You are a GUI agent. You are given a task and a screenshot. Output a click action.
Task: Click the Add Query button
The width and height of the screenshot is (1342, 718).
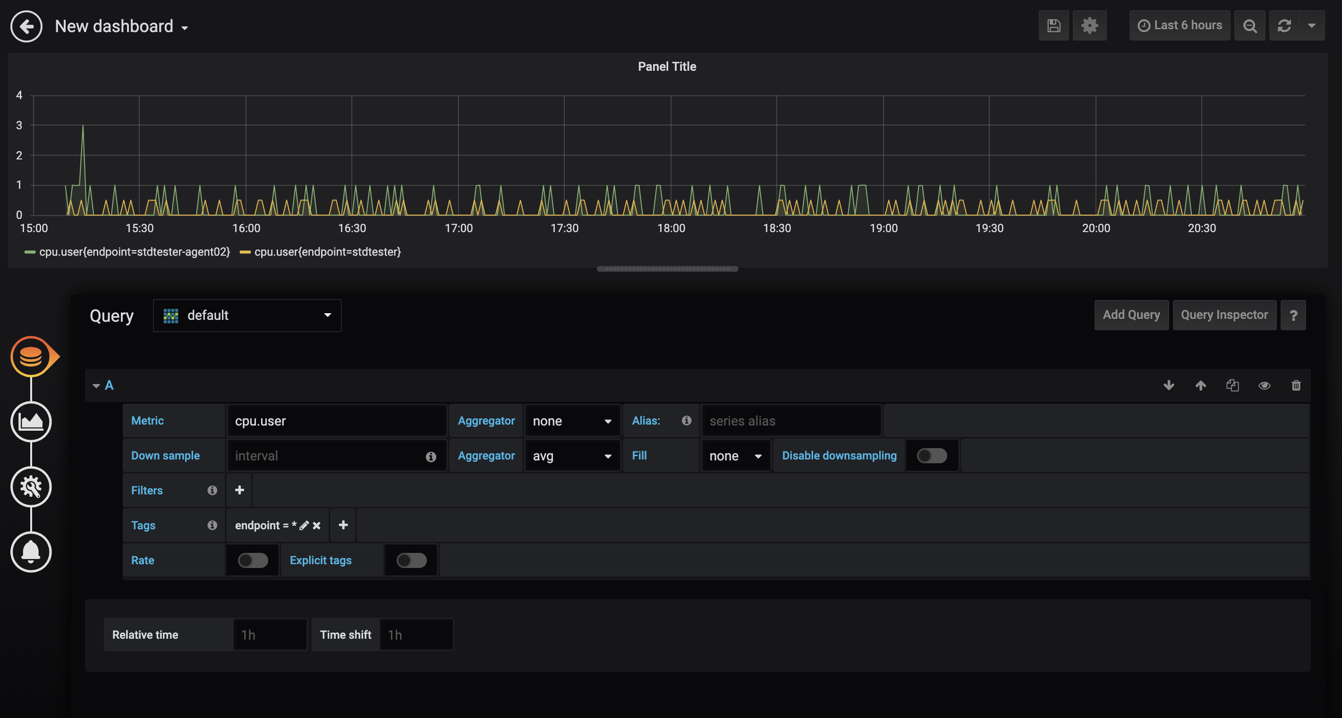click(1131, 315)
